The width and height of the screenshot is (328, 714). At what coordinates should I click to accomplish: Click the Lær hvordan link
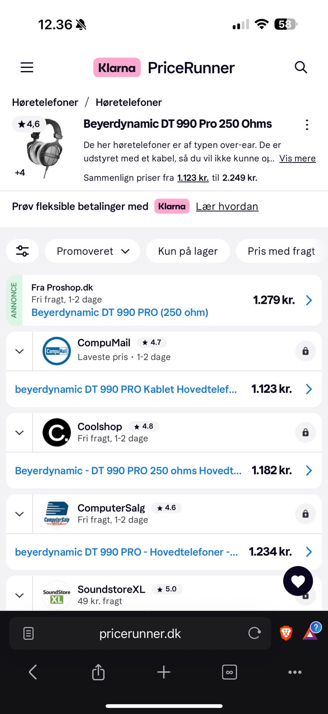tap(227, 206)
